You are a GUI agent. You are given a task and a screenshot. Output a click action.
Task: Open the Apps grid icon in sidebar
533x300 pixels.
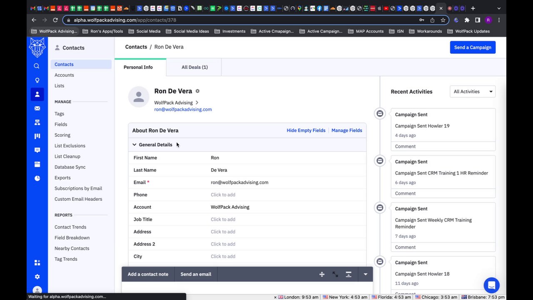click(x=37, y=262)
